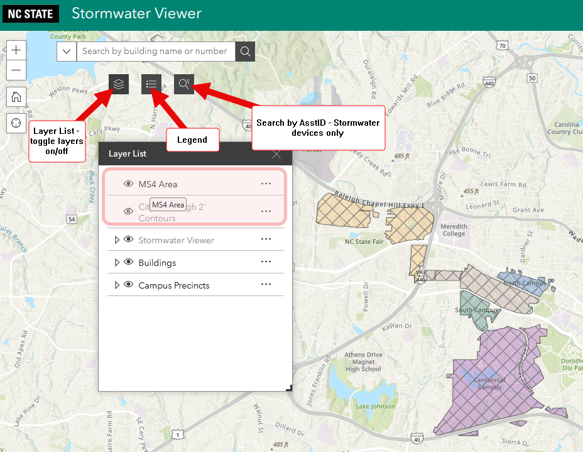583x452 pixels.
Task: Open 2' Contours layer options menu
Action: (x=266, y=211)
